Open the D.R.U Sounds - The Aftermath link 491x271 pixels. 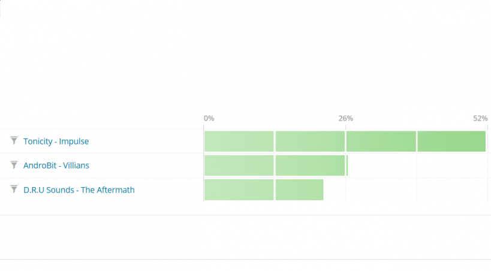79,190
